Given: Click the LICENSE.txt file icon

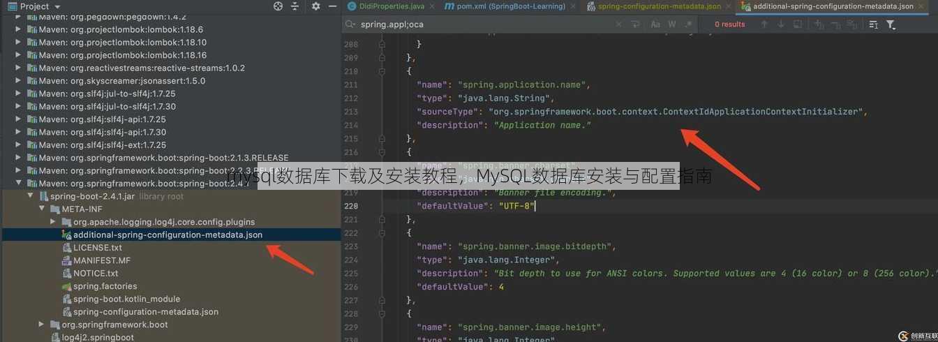Looking at the screenshot, I should click(x=67, y=248).
